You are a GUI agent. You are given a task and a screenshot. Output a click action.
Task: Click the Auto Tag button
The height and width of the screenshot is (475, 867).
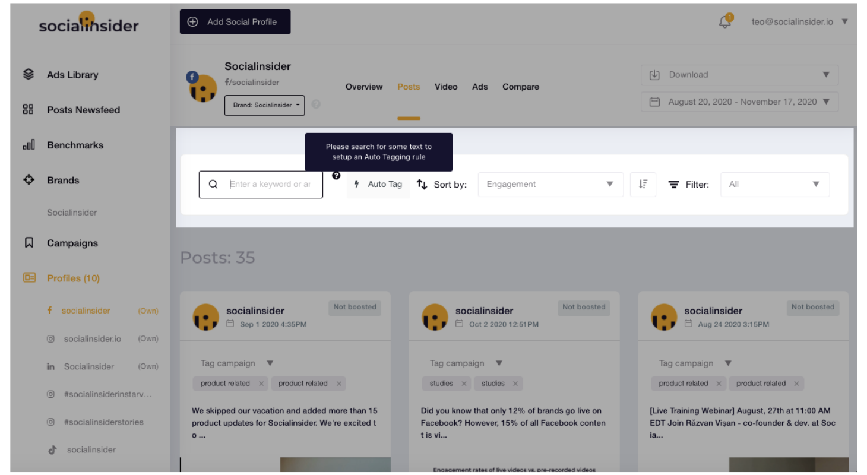378,184
